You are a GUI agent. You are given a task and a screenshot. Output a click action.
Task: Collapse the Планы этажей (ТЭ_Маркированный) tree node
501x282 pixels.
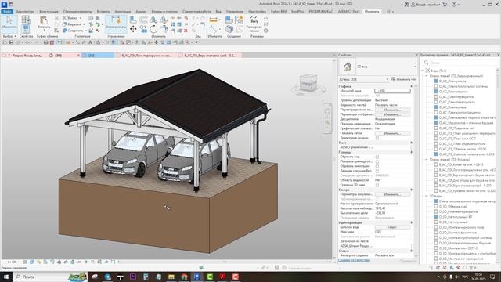(426, 76)
